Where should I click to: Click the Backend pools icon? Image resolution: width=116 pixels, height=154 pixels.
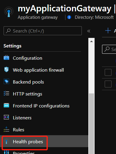[x=6, y=81]
